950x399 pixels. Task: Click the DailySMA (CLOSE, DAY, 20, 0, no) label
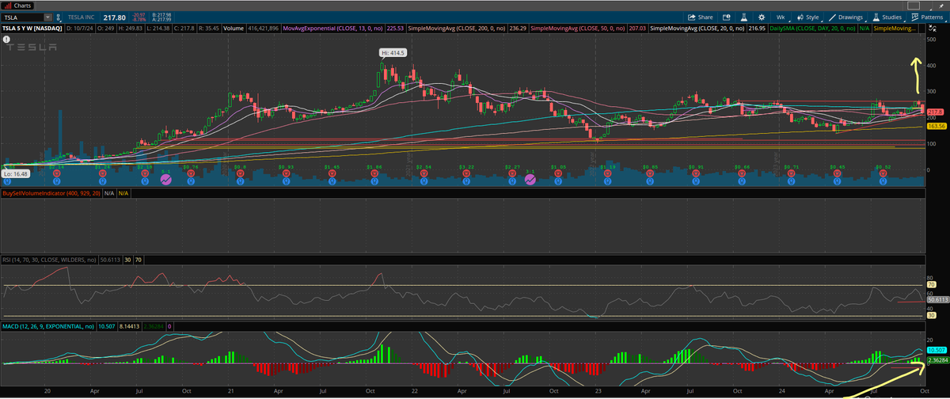coord(813,28)
